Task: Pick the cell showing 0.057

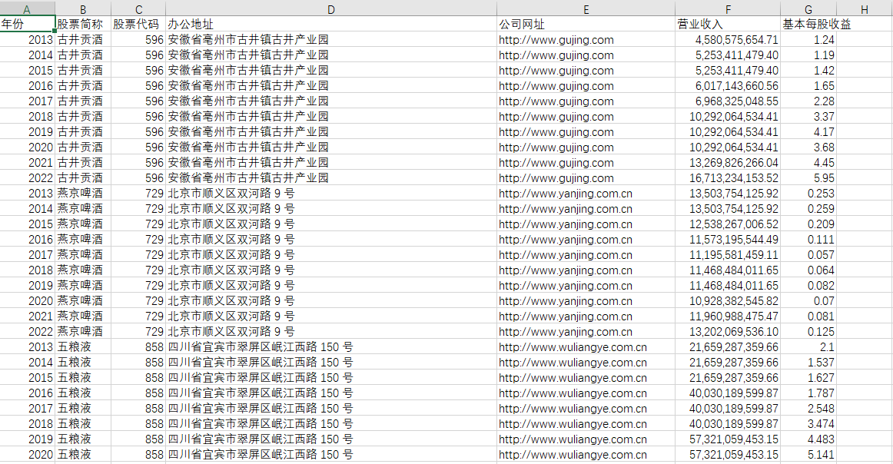Action: [808, 255]
